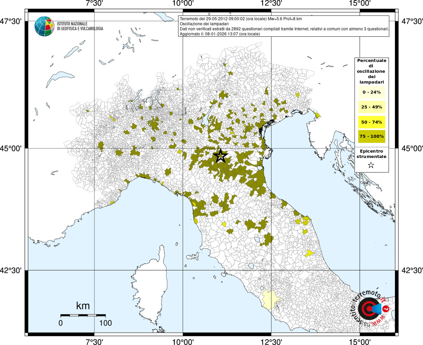The image size is (423, 345).
Task: Select the 25 - 49% legend swatch
Action: click(x=372, y=107)
